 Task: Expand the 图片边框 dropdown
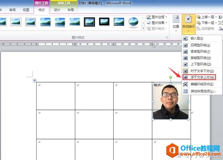(x=156, y=17)
